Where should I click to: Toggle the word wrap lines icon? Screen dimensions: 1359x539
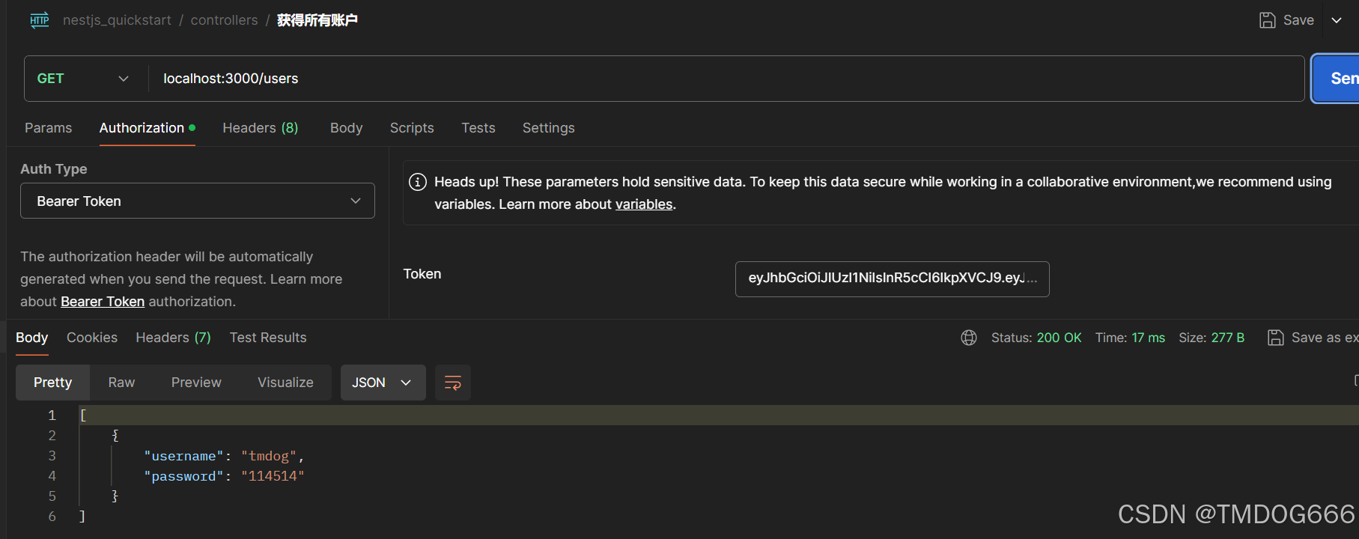(453, 383)
